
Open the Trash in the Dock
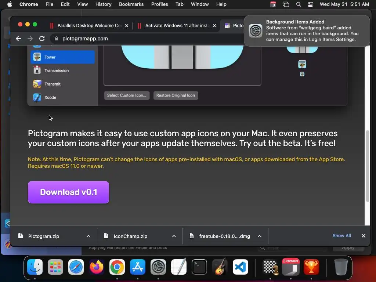(x=341, y=267)
